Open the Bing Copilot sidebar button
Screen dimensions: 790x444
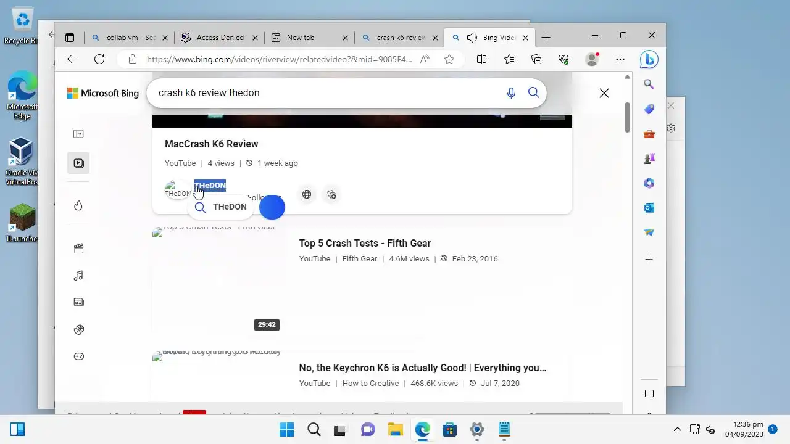click(649, 59)
